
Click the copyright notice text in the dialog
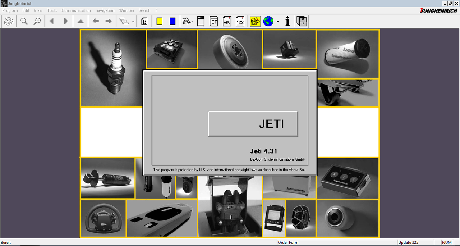(x=230, y=170)
